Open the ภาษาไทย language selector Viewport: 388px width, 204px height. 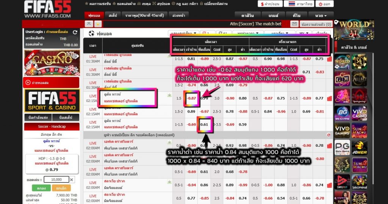(299, 4)
